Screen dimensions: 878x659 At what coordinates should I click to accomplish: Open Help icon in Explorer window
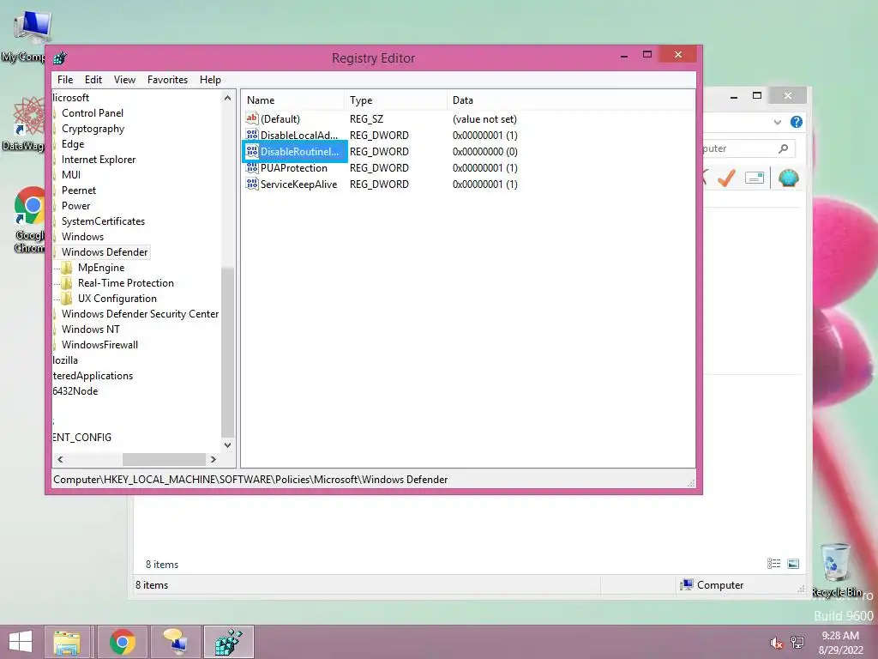click(x=797, y=122)
